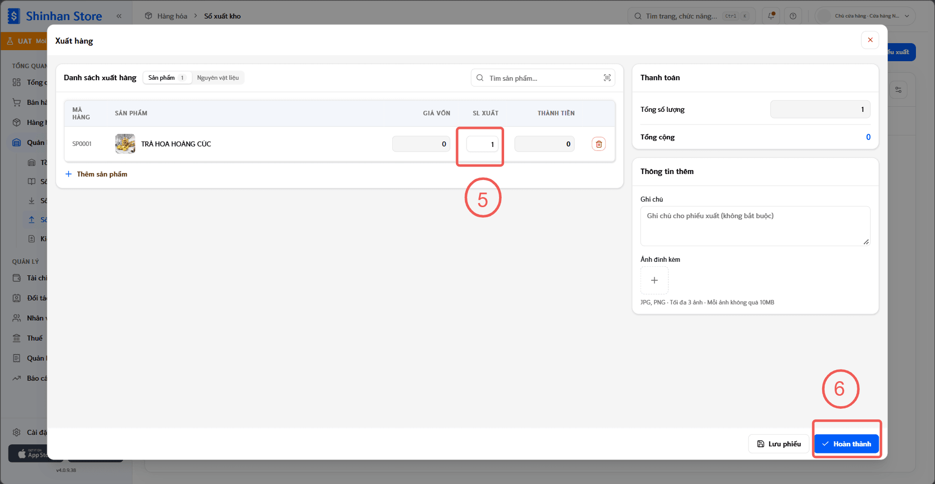
Task: Click SL xuất quantity field
Action: click(482, 144)
